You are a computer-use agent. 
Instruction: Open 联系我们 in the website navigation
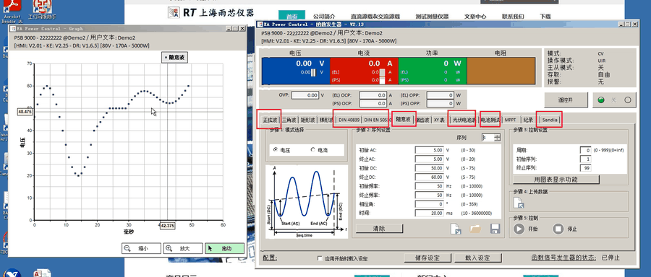click(513, 17)
